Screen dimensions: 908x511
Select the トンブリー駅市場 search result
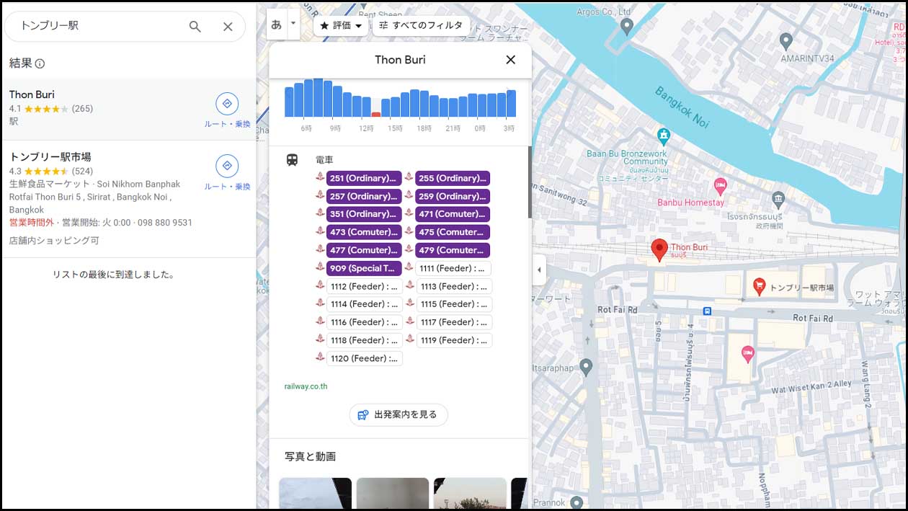(128, 199)
